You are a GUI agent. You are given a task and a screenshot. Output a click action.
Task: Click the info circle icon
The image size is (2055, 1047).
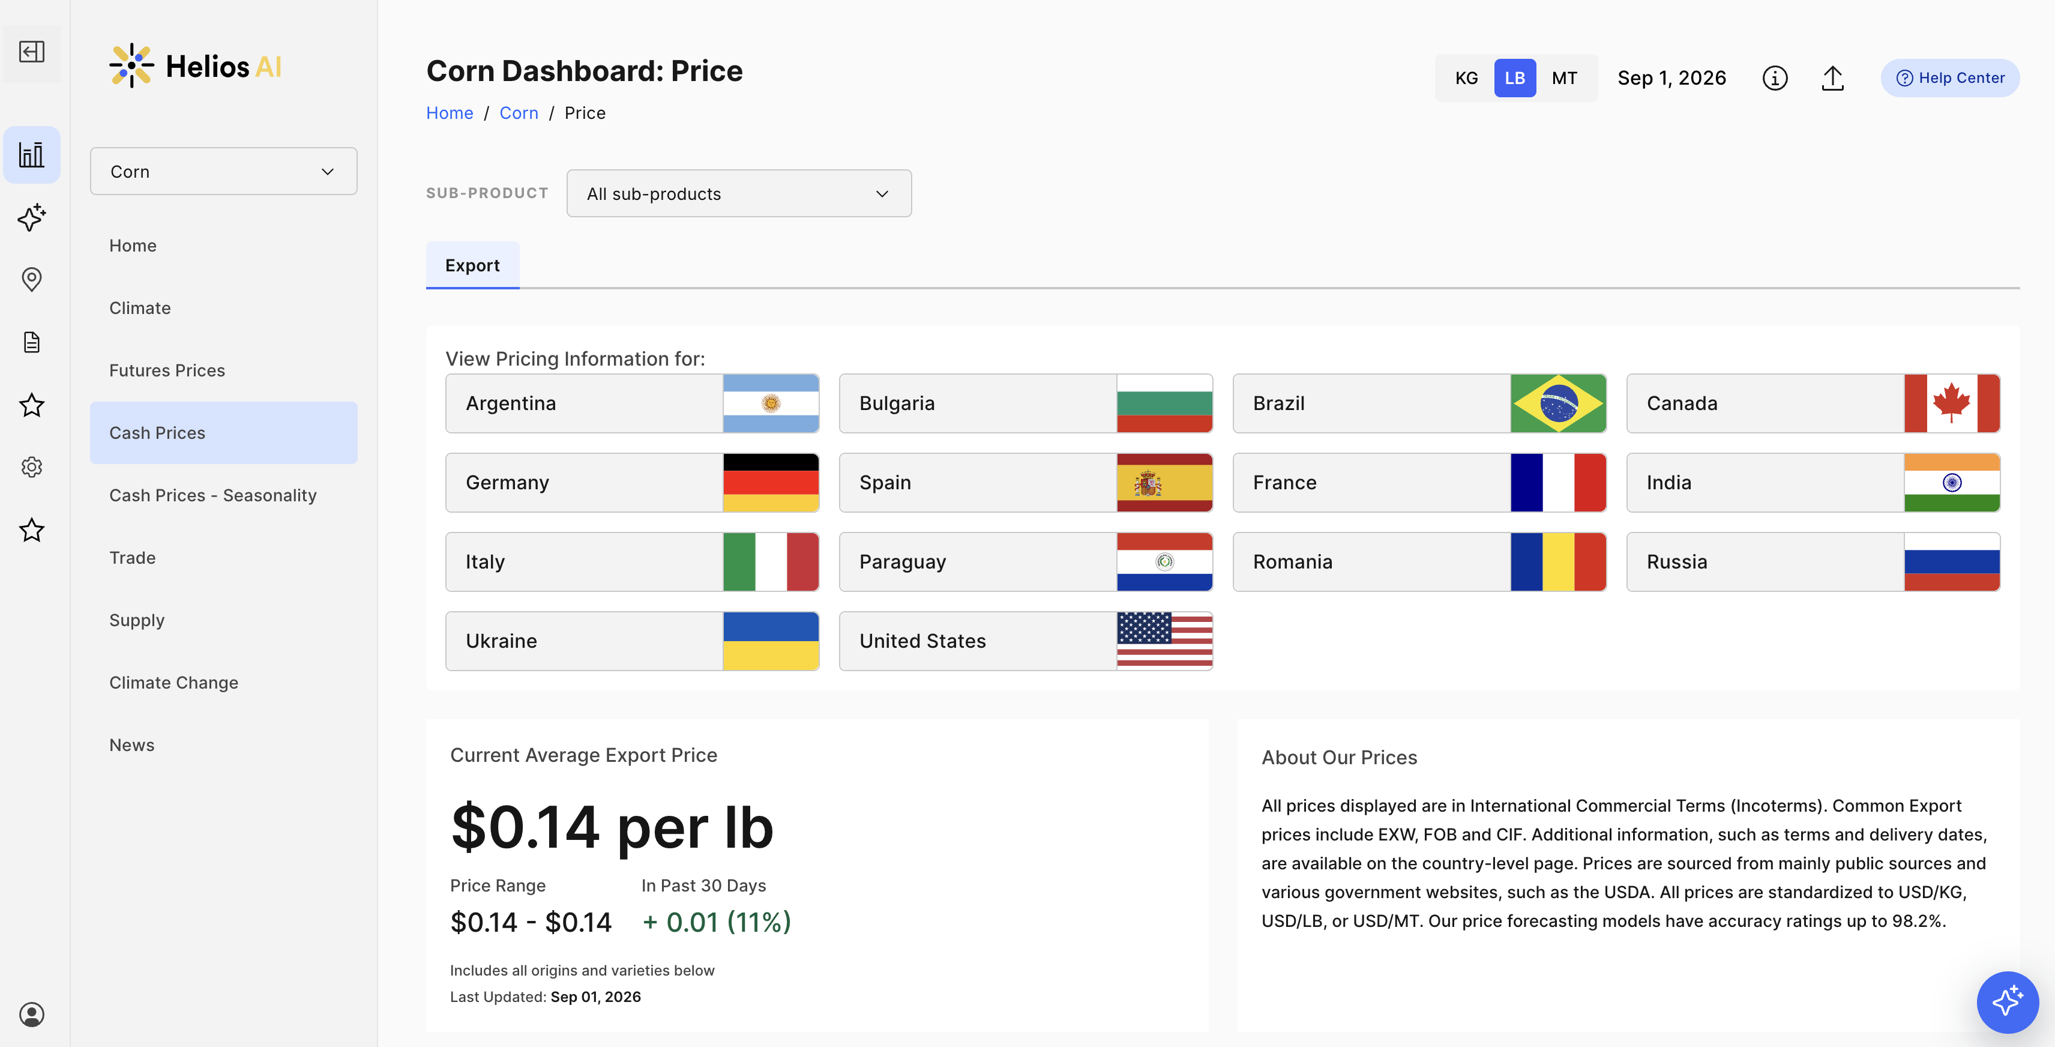pos(1774,78)
